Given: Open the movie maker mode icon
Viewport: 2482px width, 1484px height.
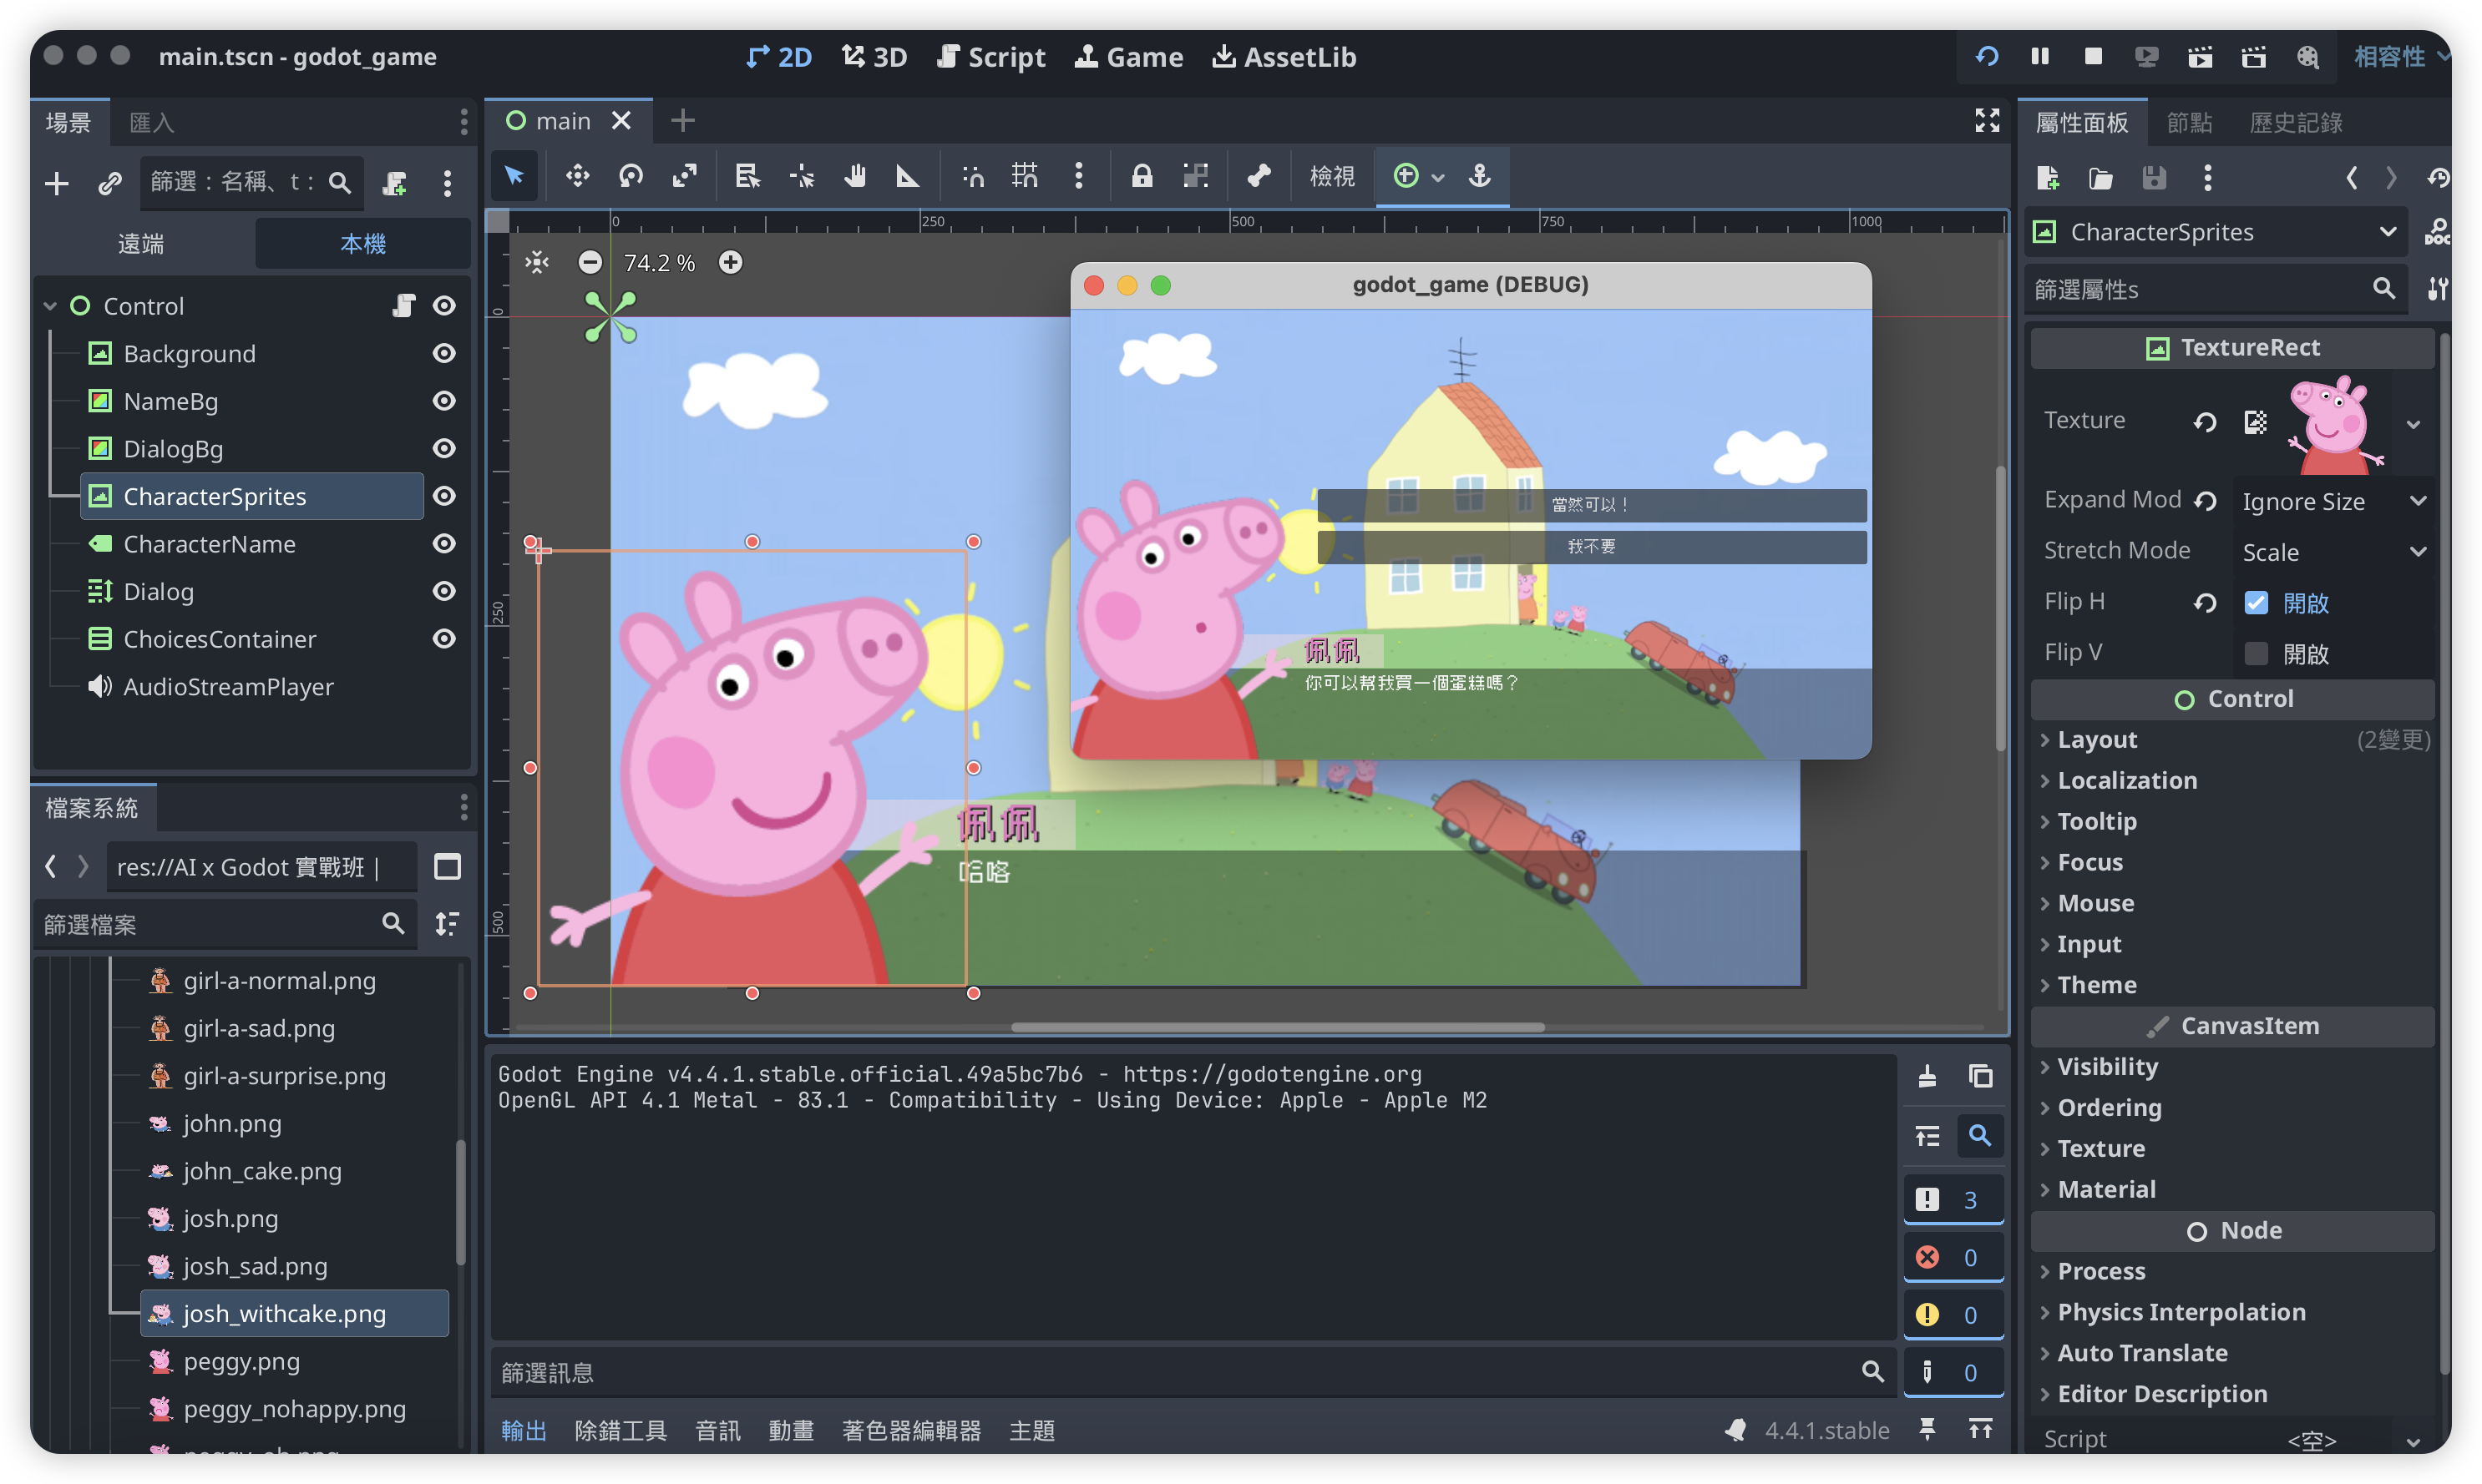Looking at the screenshot, I should pyautogui.click(x=2307, y=57).
